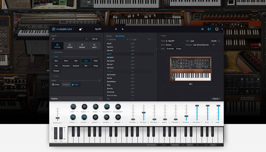Collapse preset details with Less Info
This screenshot has width=266, height=152.
(214, 41)
